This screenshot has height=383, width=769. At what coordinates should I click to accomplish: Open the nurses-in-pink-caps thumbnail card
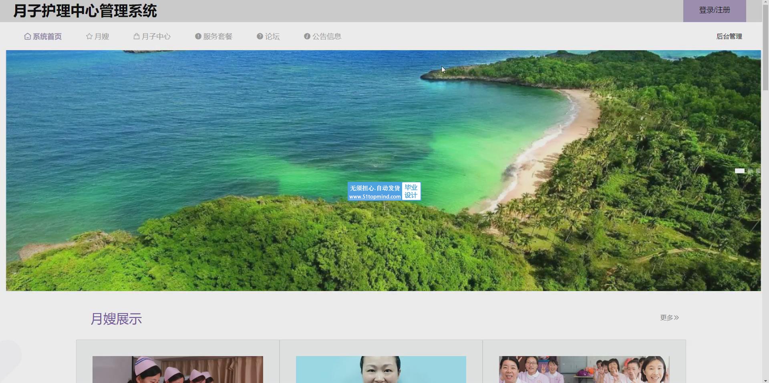pos(178,369)
